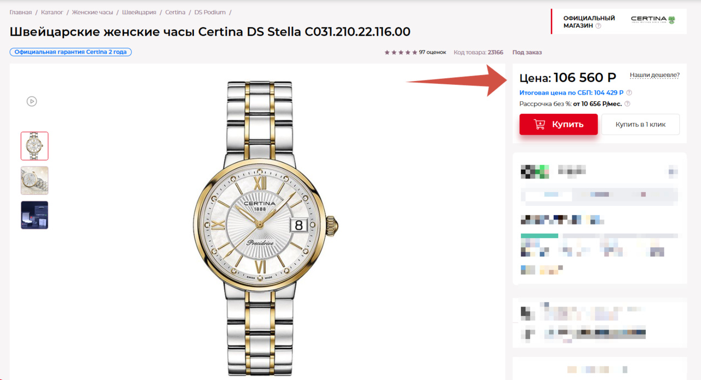Click help icon beside СБП price
The height and width of the screenshot is (380, 701).
[629, 93]
